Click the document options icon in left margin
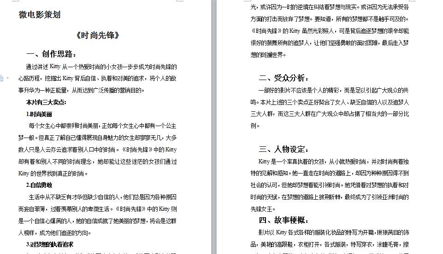 tap(1, 78)
